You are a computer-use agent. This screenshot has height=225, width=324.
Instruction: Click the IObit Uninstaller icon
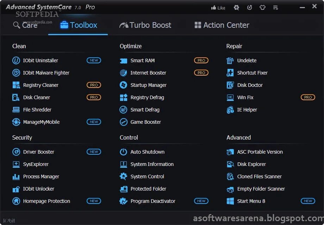(x=16, y=60)
